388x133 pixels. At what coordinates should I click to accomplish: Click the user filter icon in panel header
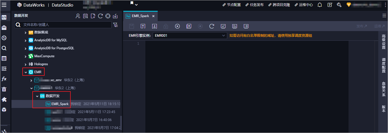78,16
